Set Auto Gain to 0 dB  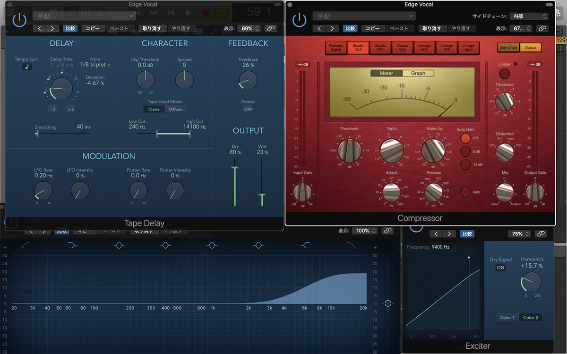[466, 151]
